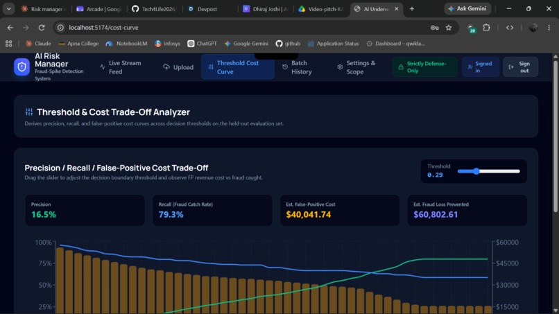Click the code brackets toolbar icon

pos(510,28)
